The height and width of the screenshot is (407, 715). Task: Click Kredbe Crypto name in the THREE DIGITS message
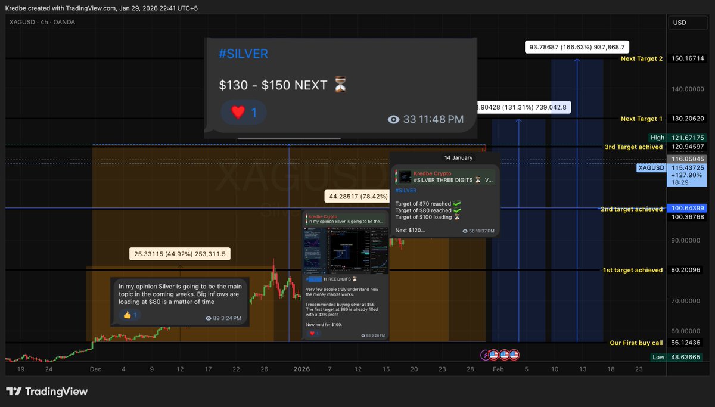pos(322,217)
